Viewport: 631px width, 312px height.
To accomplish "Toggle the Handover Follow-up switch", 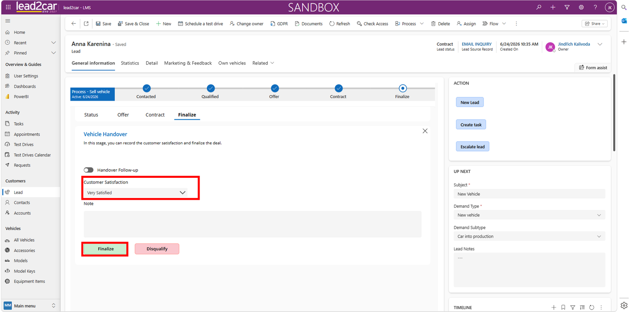I will point(88,170).
